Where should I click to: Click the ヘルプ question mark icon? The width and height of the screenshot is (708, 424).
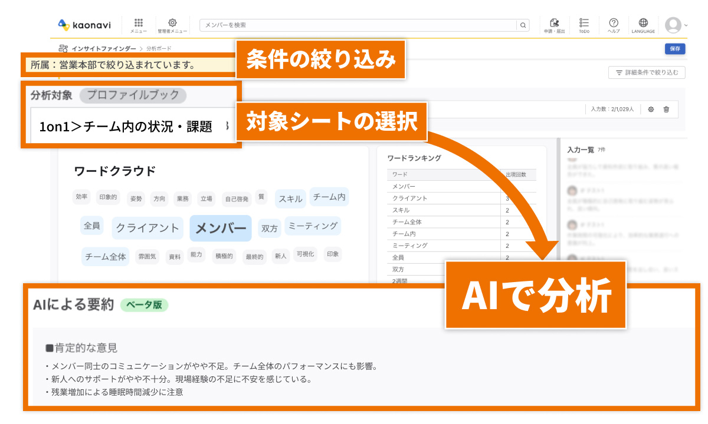pos(613,24)
